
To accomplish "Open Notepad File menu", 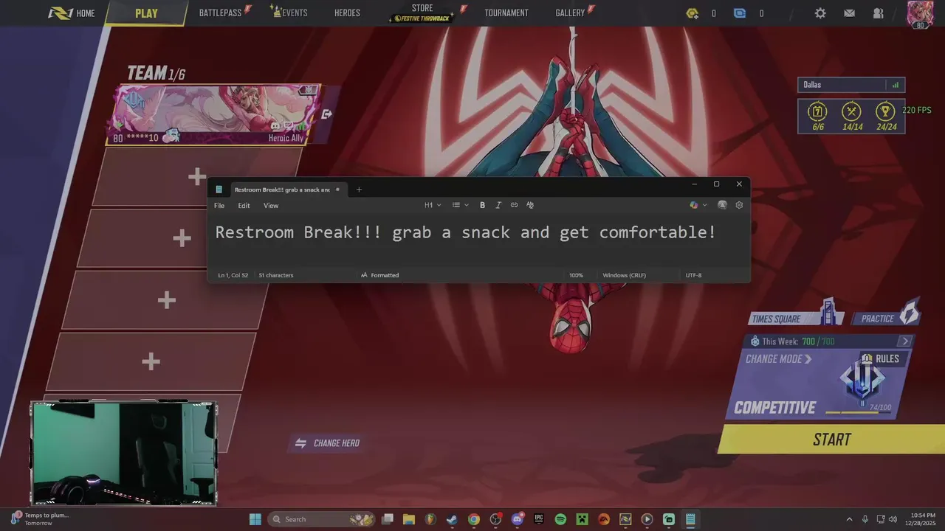I will coord(219,206).
